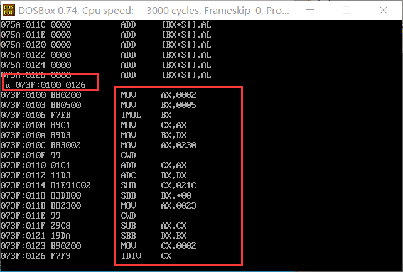The image size is (403, 272).
Task: Click address 075A:011C 0000
Action: tap(36, 24)
